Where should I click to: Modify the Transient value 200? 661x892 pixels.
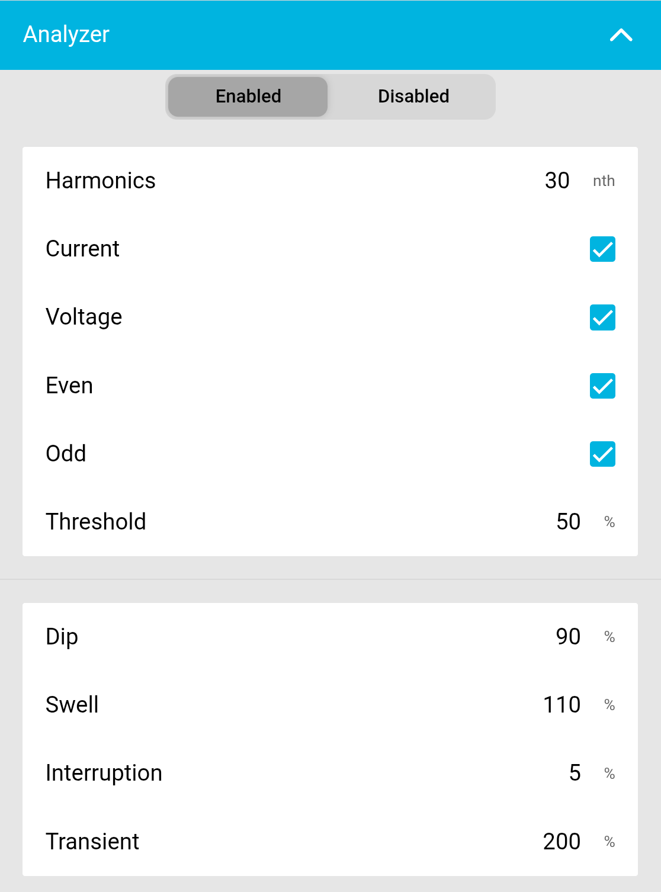pos(561,842)
